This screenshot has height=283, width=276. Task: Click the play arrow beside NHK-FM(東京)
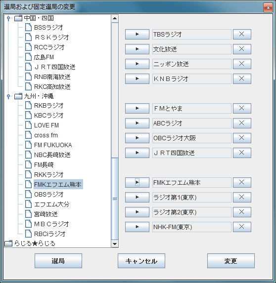click(137, 227)
